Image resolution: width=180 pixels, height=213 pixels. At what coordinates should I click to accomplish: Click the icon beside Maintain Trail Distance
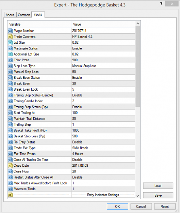tap(10, 119)
